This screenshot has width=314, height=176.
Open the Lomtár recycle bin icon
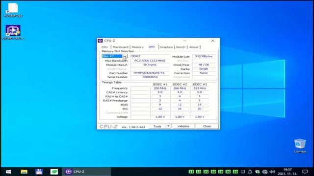(x=300, y=146)
